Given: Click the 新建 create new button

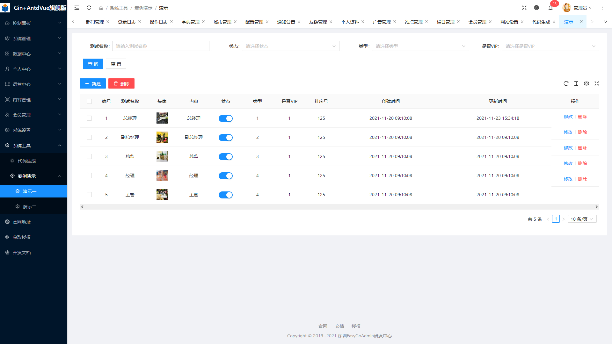Looking at the screenshot, I should click(x=92, y=83).
